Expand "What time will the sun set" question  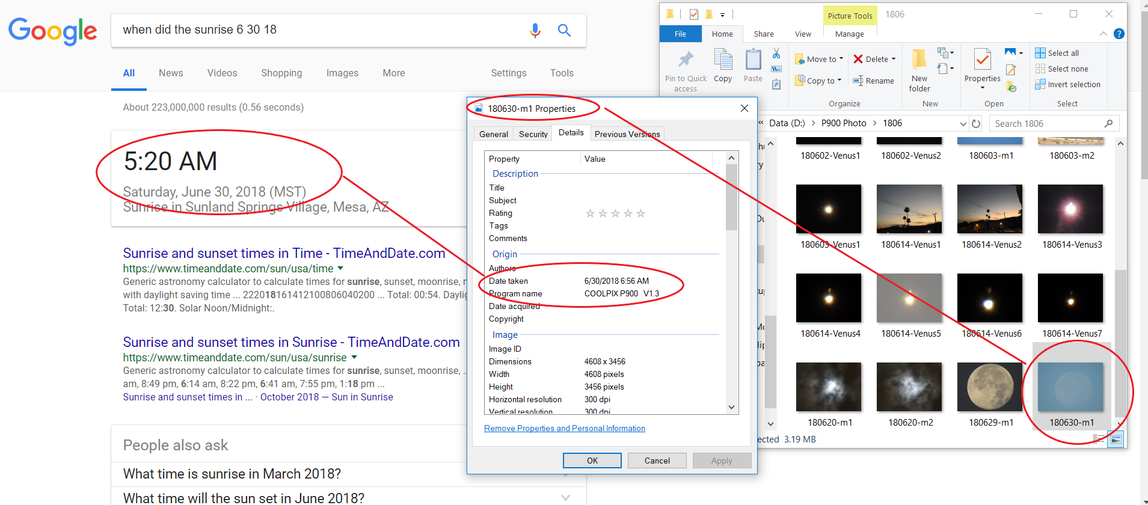[x=565, y=498]
